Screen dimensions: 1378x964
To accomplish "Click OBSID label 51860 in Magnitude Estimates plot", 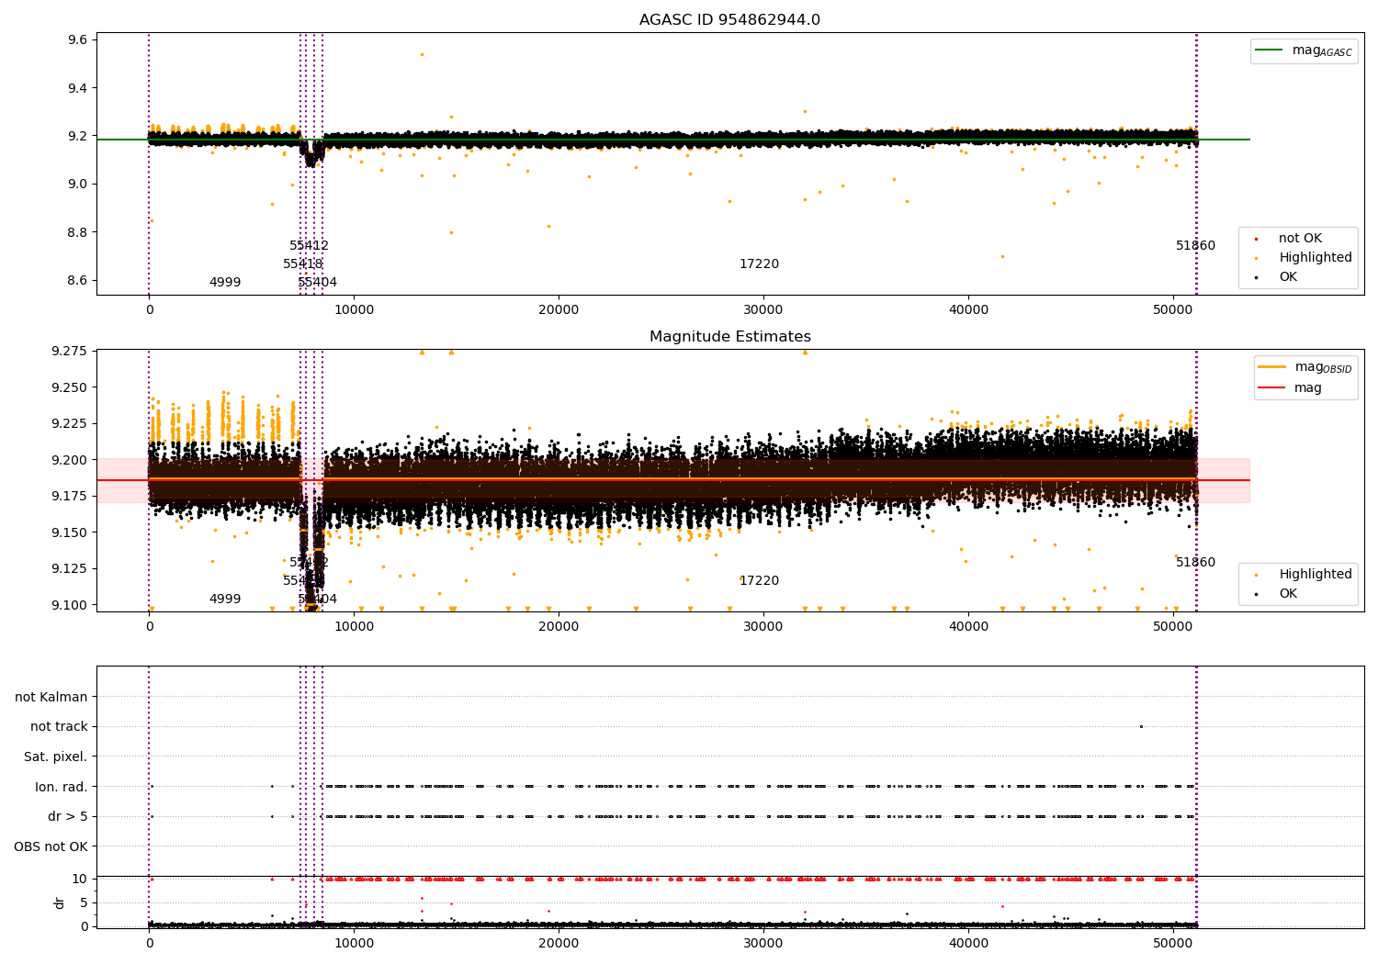I will pos(1195,563).
